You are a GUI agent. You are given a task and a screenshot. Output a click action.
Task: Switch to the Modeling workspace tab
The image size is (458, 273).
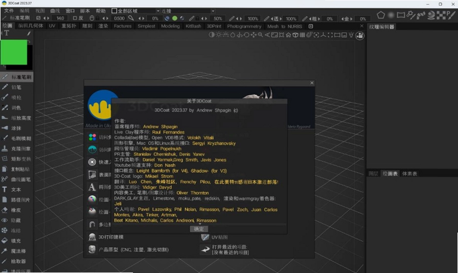point(170,26)
